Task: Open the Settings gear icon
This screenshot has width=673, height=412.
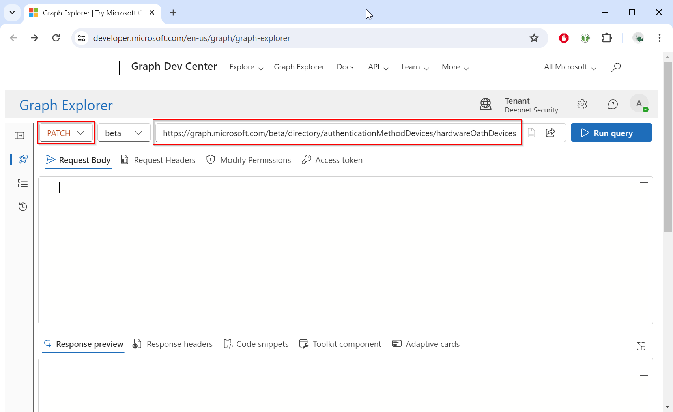Action: (x=582, y=105)
